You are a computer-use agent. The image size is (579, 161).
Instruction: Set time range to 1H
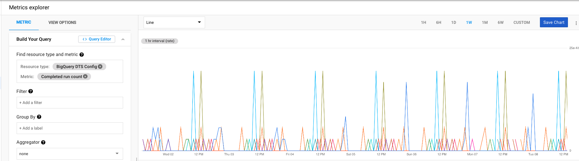(423, 22)
